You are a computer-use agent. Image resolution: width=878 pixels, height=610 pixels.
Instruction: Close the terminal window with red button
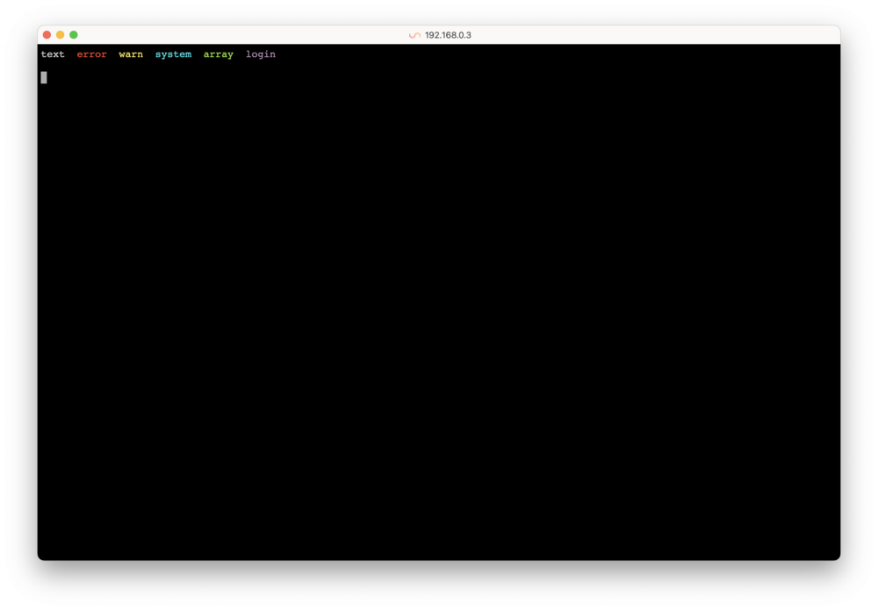click(47, 35)
